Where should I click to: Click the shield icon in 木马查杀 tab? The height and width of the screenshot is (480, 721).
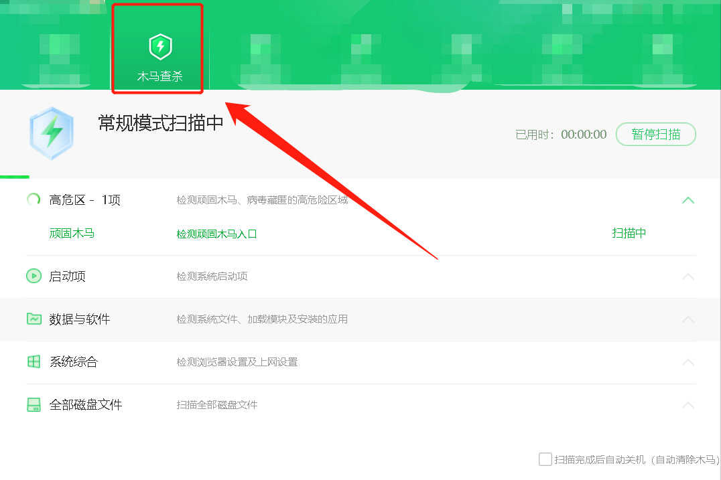160,46
